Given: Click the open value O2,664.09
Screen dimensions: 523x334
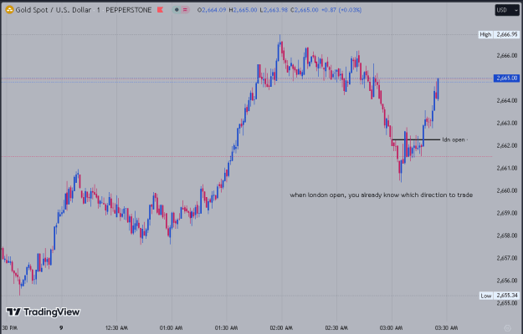Looking at the screenshot, I should (212, 10).
